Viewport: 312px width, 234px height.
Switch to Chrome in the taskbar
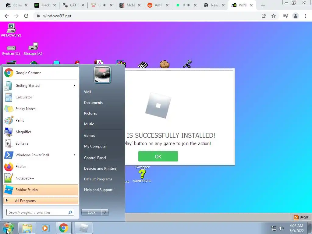[63, 228]
